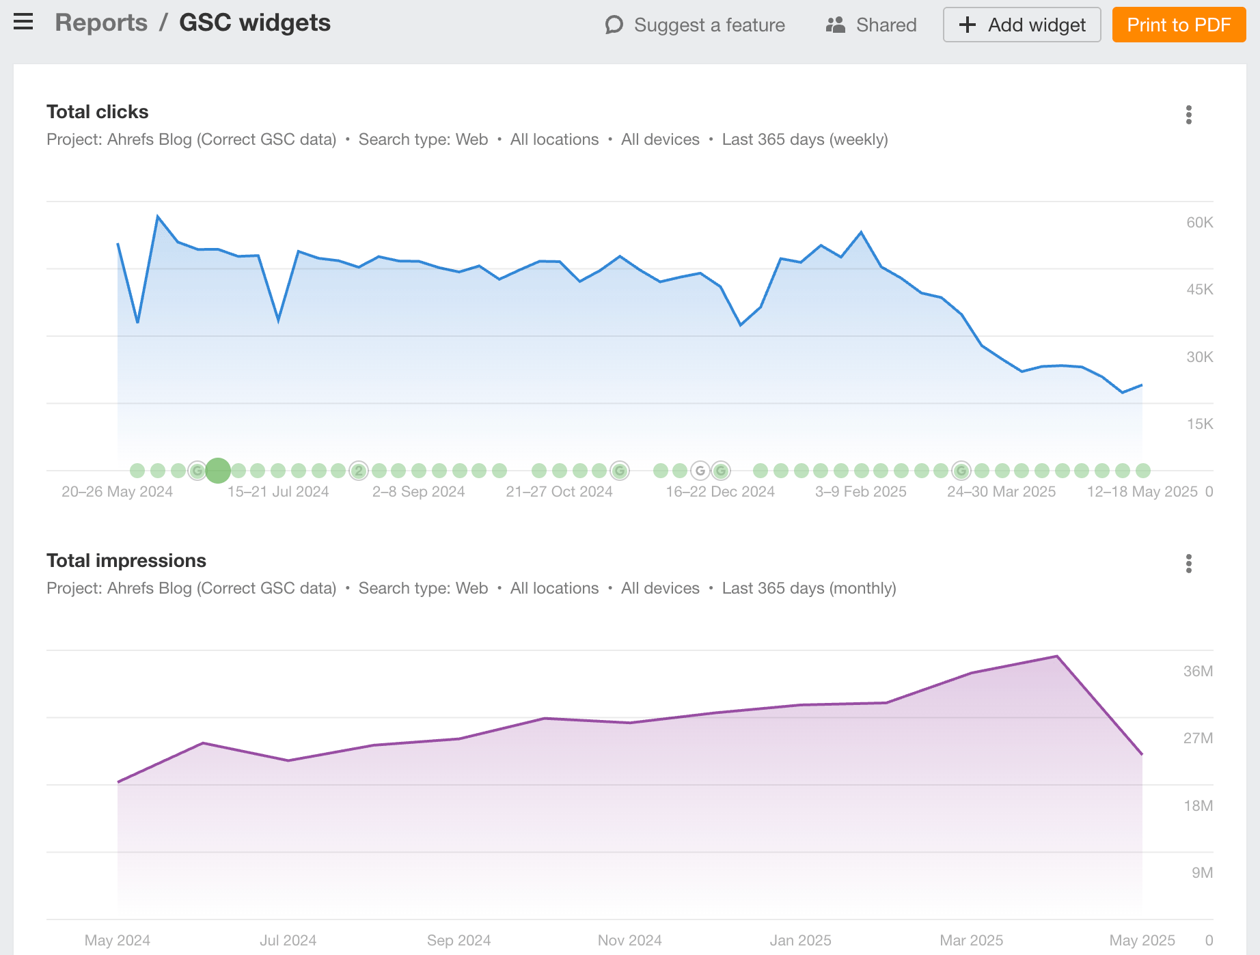The width and height of the screenshot is (1260, 955).
Task: Click the peak of the purple impressions line
Action: click(x=1057, y=656)
